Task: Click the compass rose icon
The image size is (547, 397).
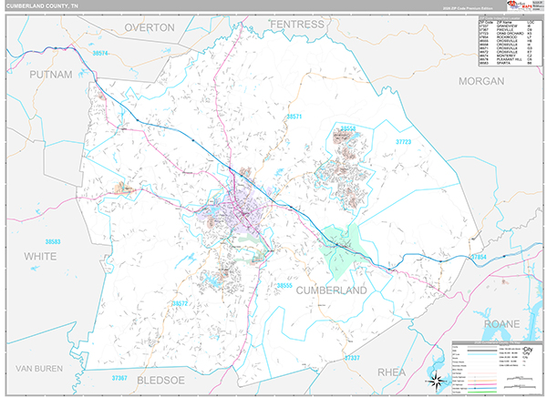Action: [x=438, y=380]
